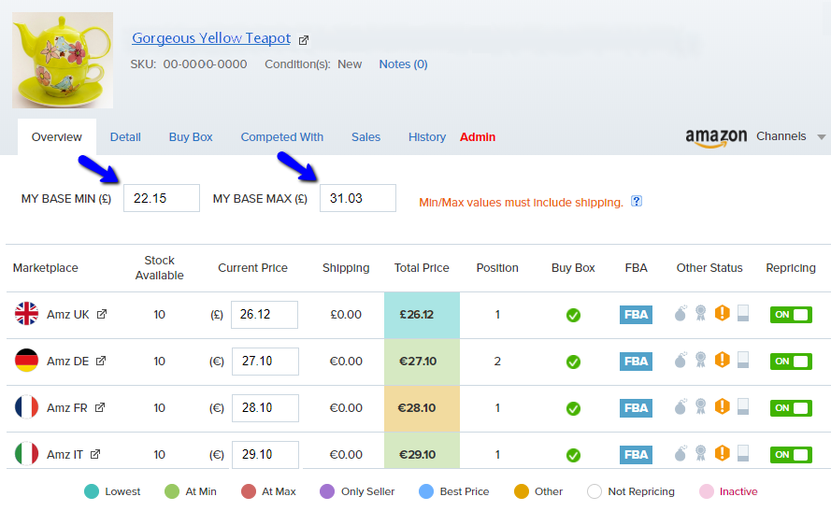Click the French flag icon
Viewport: 831px width, 511px height.
26,406
